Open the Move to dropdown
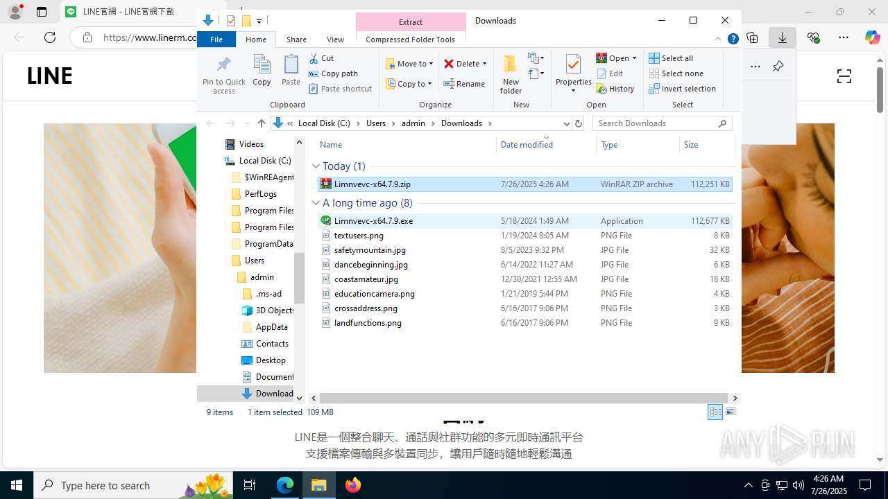888x499 pixels. (409, 64)
